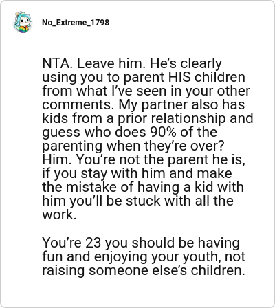Click the line 'fun and enjoying your youth, not'
The image size is (275, 308).
click(144, 256)
